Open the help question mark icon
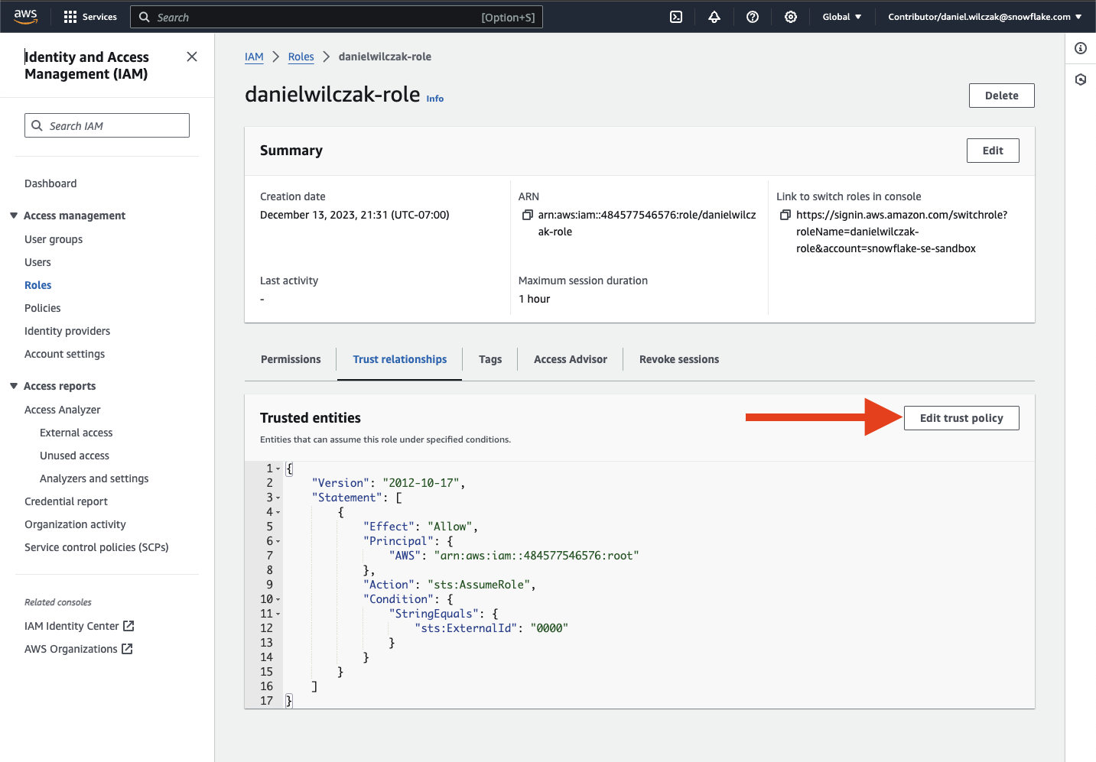 tap(753, 17)
